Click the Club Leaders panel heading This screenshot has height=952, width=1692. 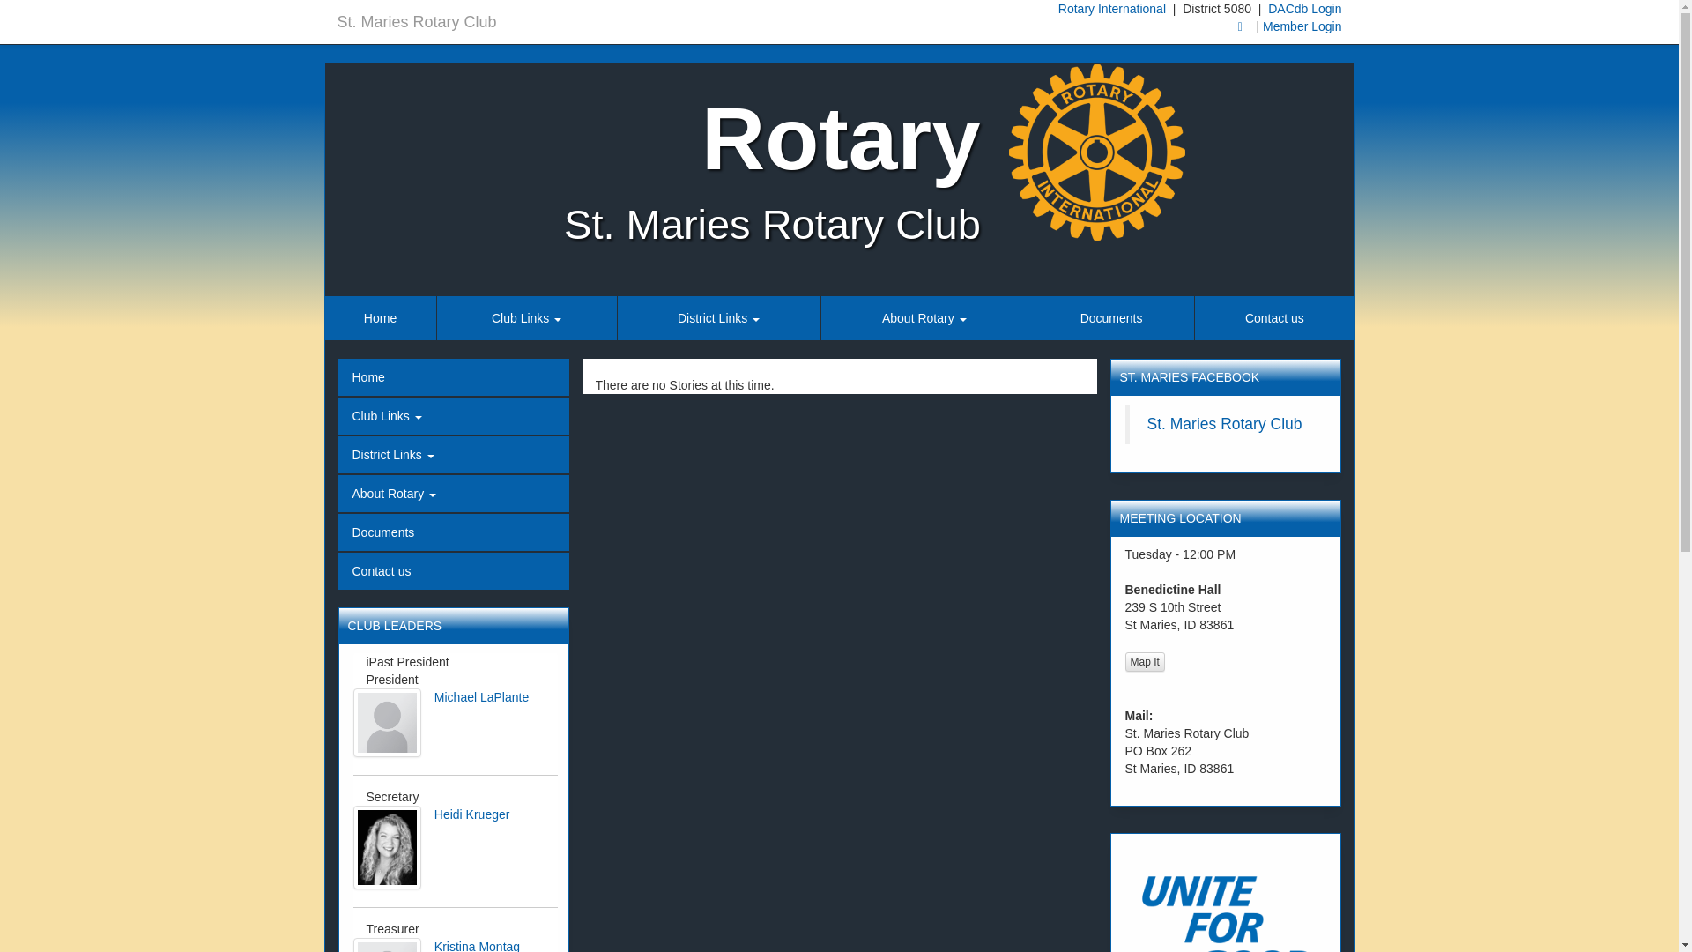point(453,626)
